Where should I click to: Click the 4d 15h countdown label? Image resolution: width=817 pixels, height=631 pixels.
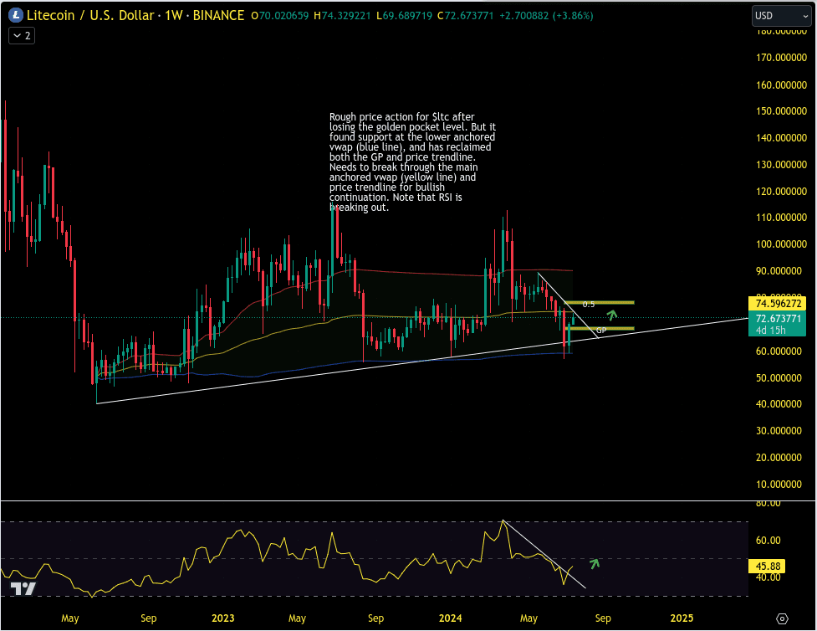(x=769, y=330)
